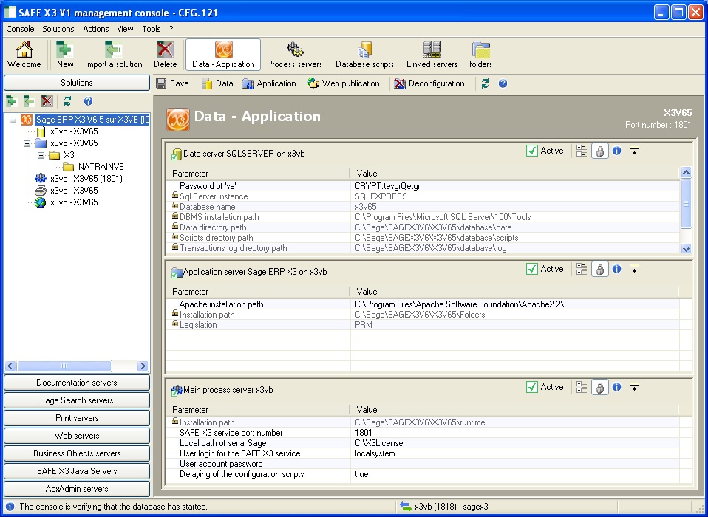Open the folders view in toolbar
708x517 pixels.
coord(480,55)
